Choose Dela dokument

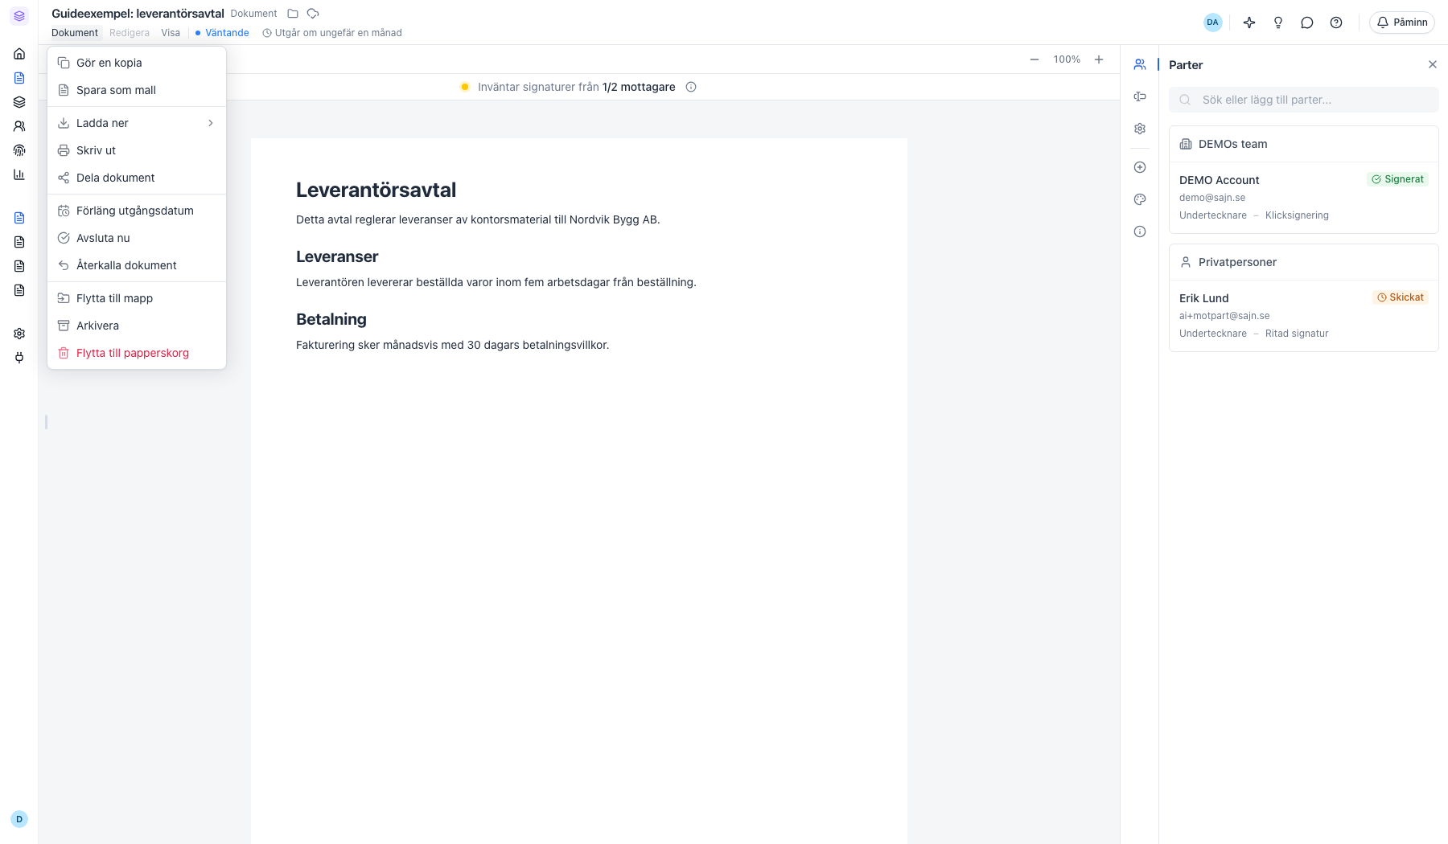tap(137, 178)
